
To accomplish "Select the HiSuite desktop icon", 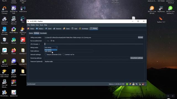I will tap(14, 41).
